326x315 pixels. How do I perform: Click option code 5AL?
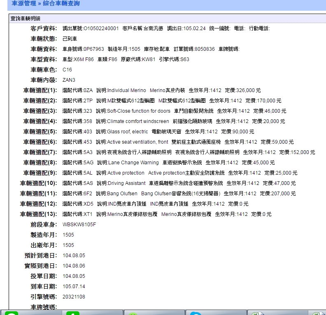point(88,173)
